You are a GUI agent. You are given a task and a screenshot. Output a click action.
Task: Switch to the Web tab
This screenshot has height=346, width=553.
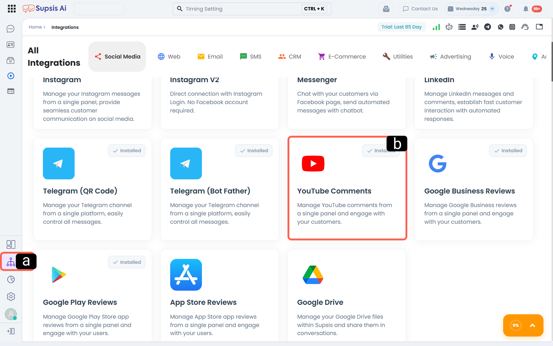tap(169, 57)
